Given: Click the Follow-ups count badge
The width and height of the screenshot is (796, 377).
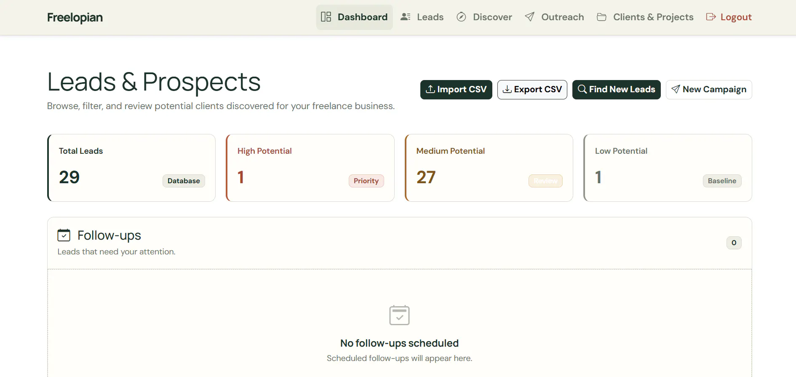Looking at the screenshot, I should point(734,243).
